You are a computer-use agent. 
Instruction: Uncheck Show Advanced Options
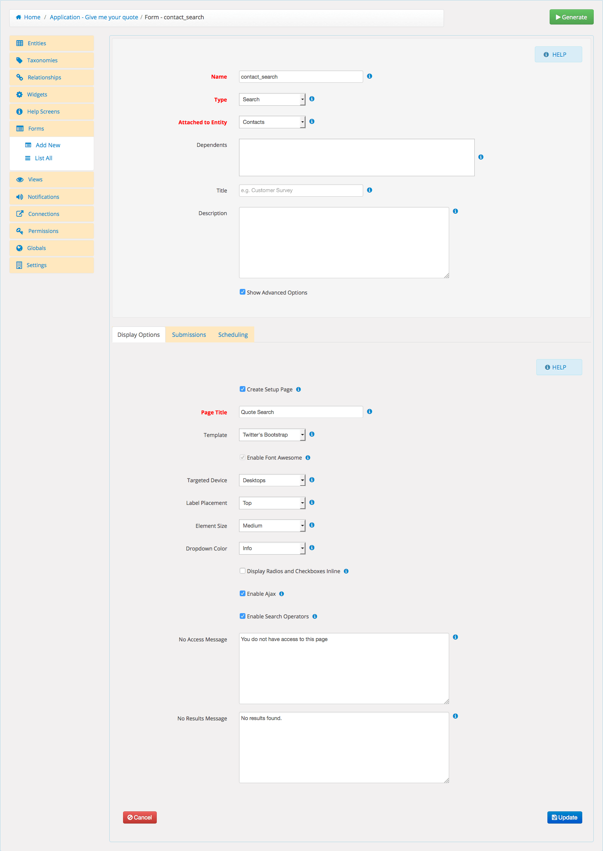point(242,292)
